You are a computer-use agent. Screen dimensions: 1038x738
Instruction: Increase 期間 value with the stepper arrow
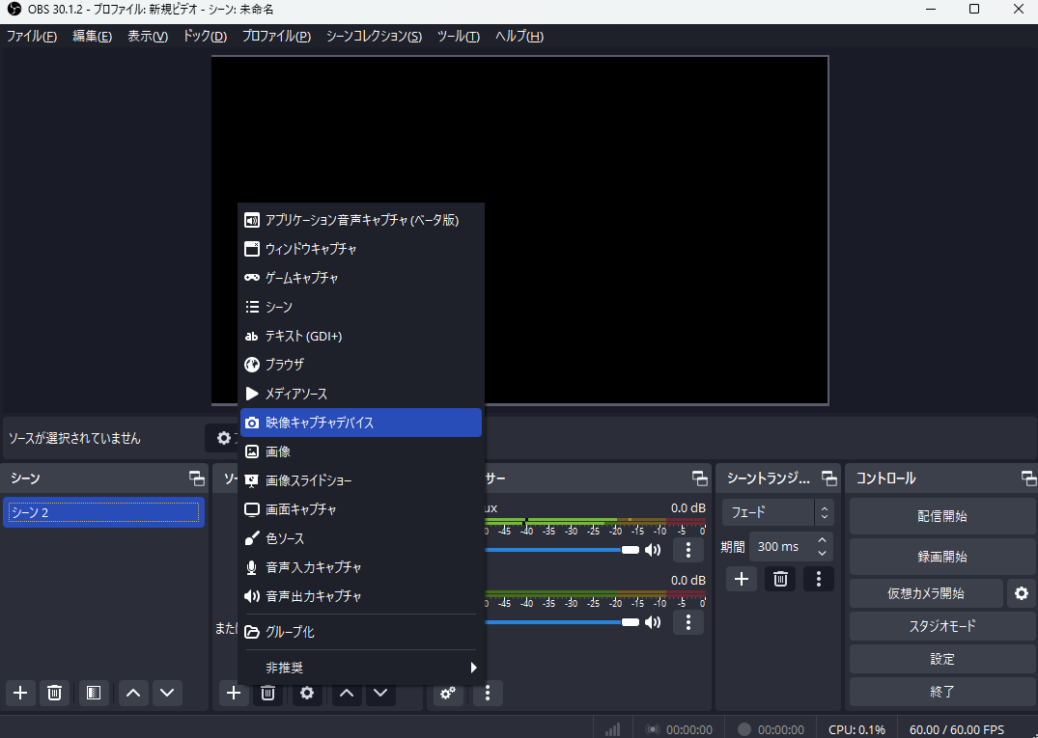pos(822,540)
